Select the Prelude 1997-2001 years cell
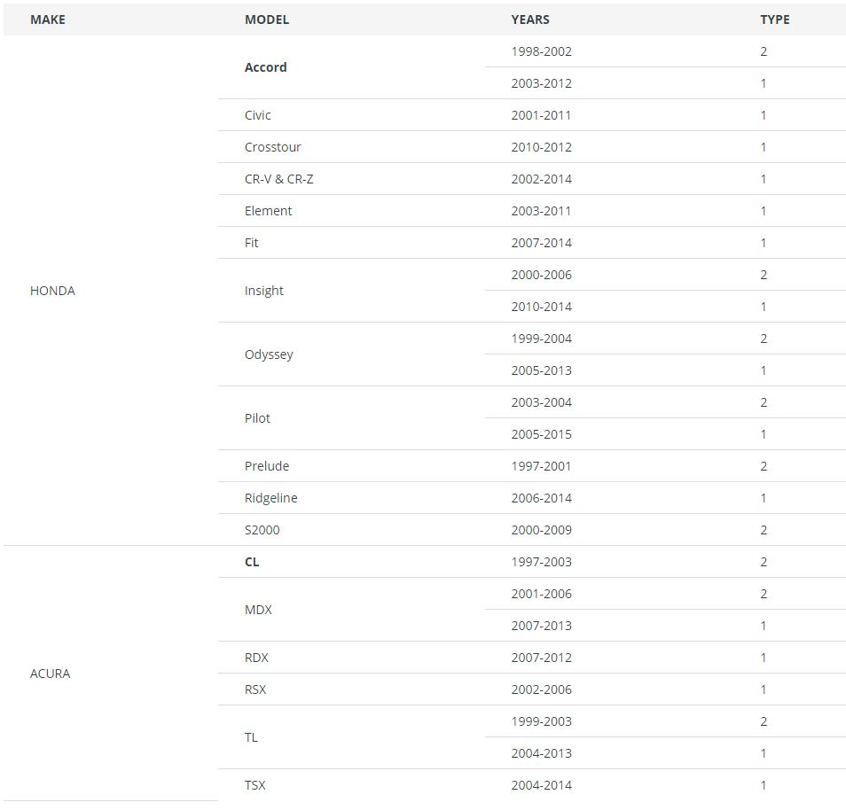 click(x=541, y=466)
